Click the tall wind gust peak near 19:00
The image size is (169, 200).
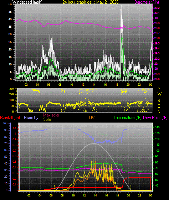point(121,6)
